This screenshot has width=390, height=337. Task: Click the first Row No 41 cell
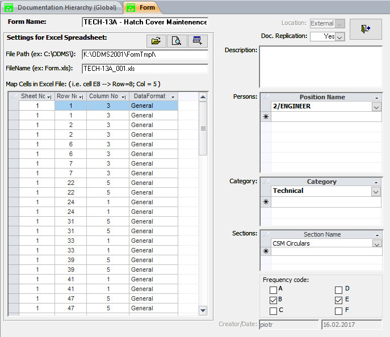pyautogui.click(x=70, y=279)
